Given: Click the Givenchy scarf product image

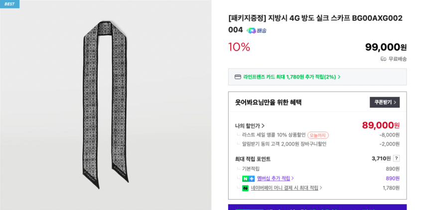Looking at the screenshot, I should (106, 103).
